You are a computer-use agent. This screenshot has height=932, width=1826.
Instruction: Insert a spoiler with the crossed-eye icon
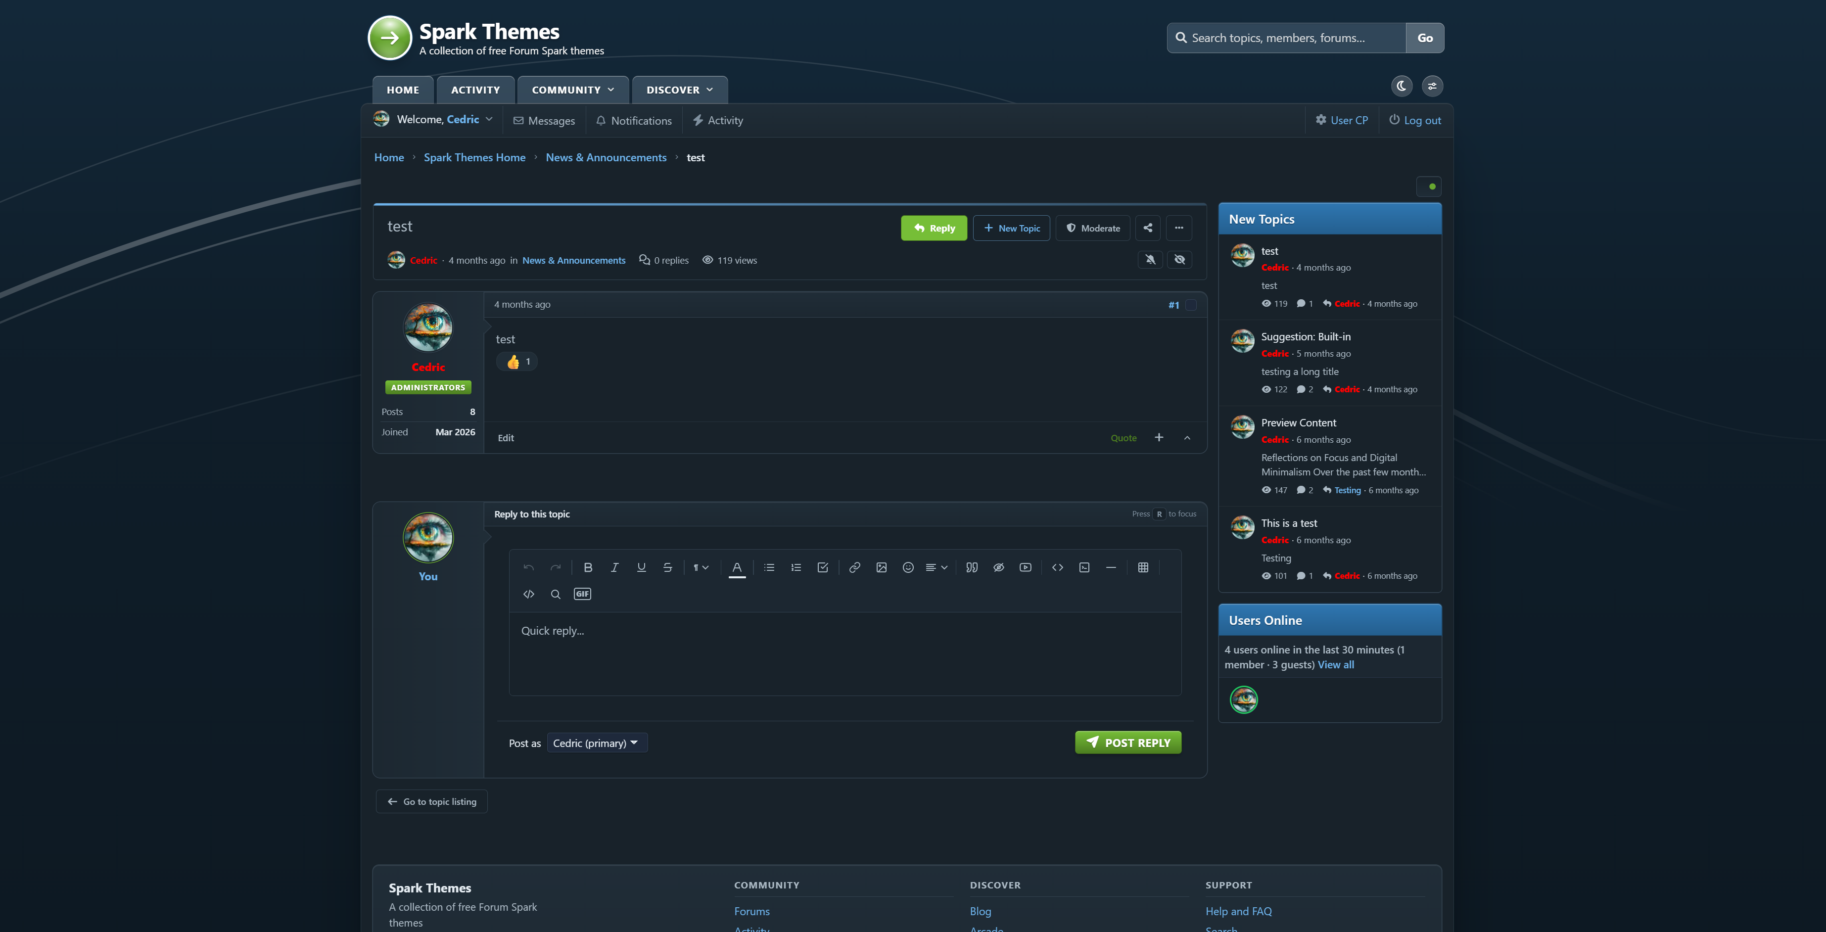tap(999, 567)
